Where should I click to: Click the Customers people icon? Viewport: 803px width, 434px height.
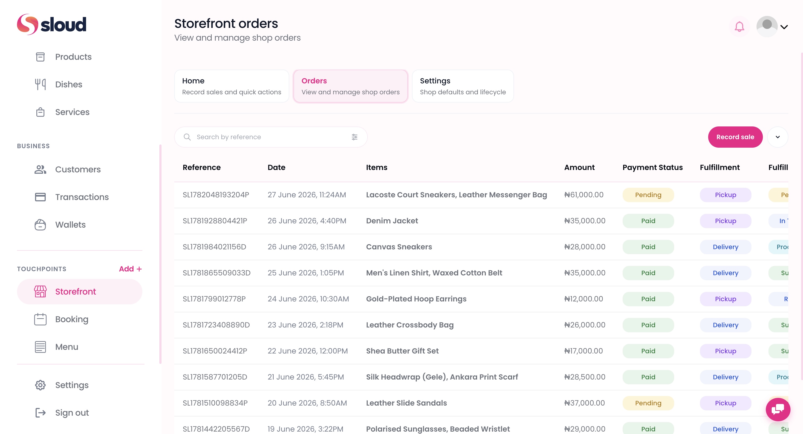[x=40, y=169]
